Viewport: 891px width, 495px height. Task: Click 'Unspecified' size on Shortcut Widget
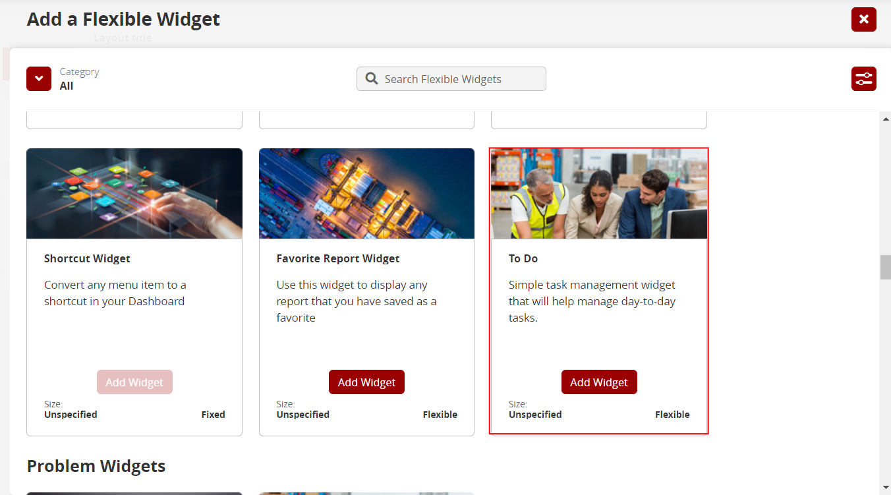[71, 415]
